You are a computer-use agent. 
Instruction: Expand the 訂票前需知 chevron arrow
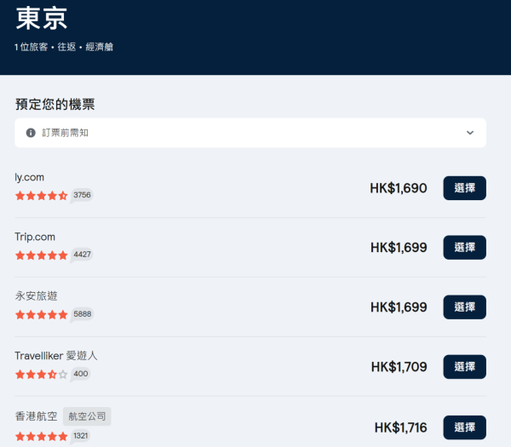pyautogui.click(x=469, y=133)
